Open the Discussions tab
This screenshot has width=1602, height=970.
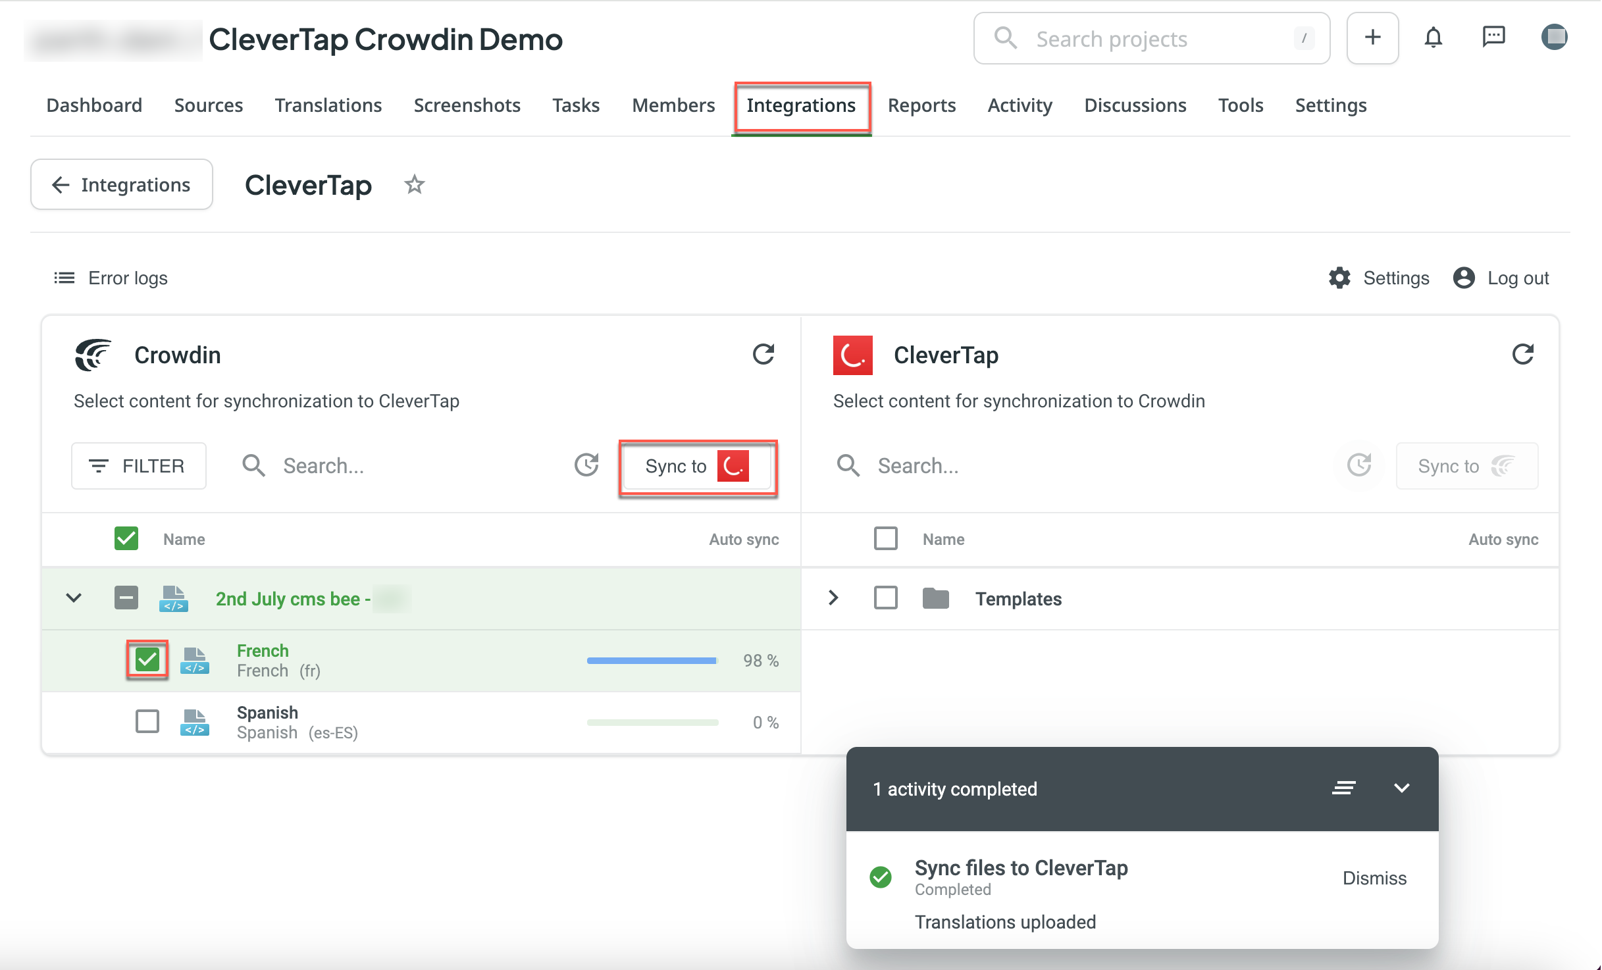[x=1135, y=105]
